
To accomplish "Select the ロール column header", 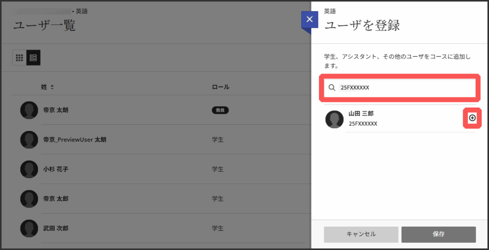I will (x=220, y=87).
